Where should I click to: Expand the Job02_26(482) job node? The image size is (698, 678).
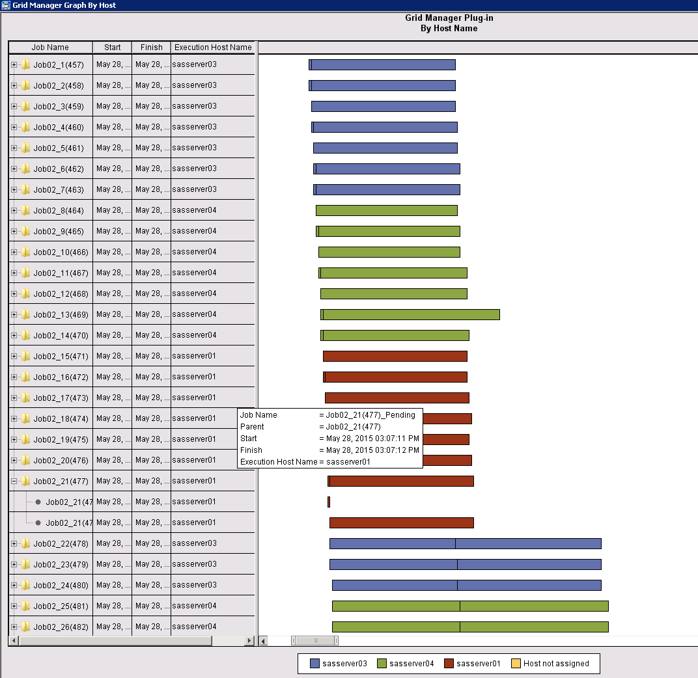click(x=14, y=627)
